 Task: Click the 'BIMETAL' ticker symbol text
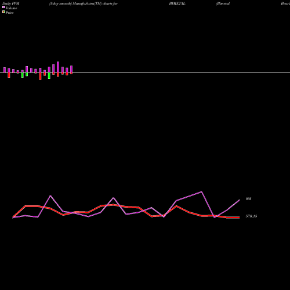tap(177, 3)
